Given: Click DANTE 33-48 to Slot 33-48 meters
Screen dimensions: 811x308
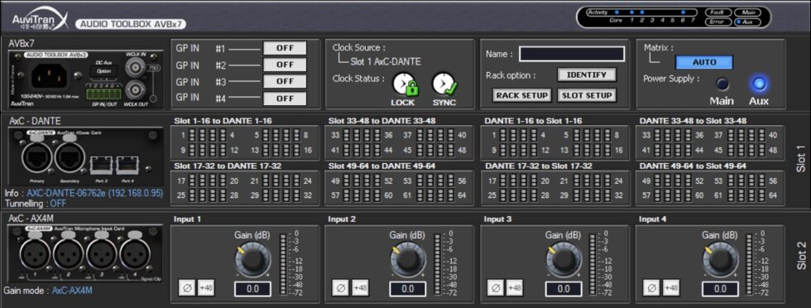Looking at the screenshot, I should tap(710, 142).
